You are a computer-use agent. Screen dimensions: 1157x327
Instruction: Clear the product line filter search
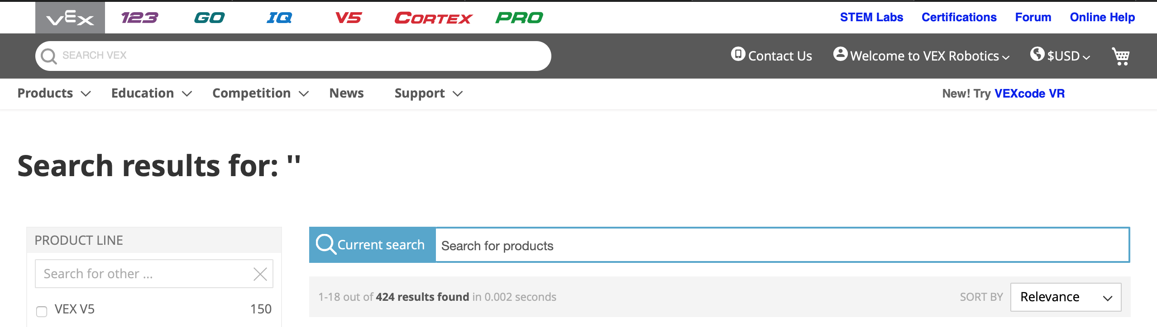pos(259,273)
